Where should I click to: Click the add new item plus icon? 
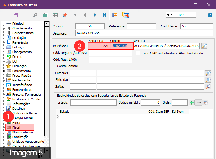point(6,15)
